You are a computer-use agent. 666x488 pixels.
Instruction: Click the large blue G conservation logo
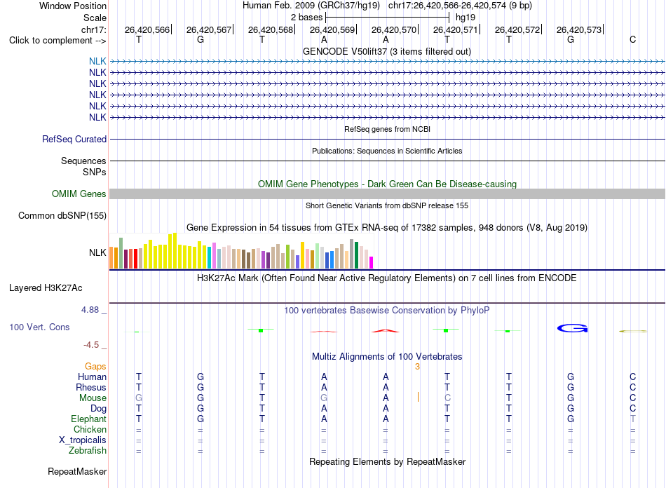pyautogui.click(x=572, y=328)
